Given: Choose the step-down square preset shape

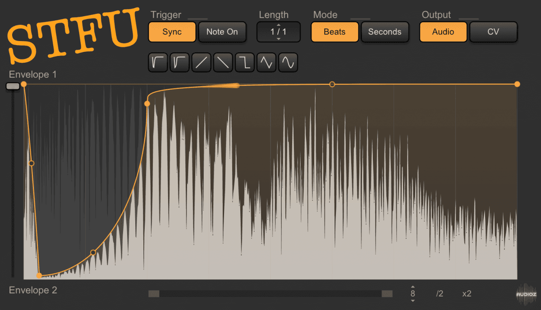Looking at the screenshot, I should click(244, 62).
